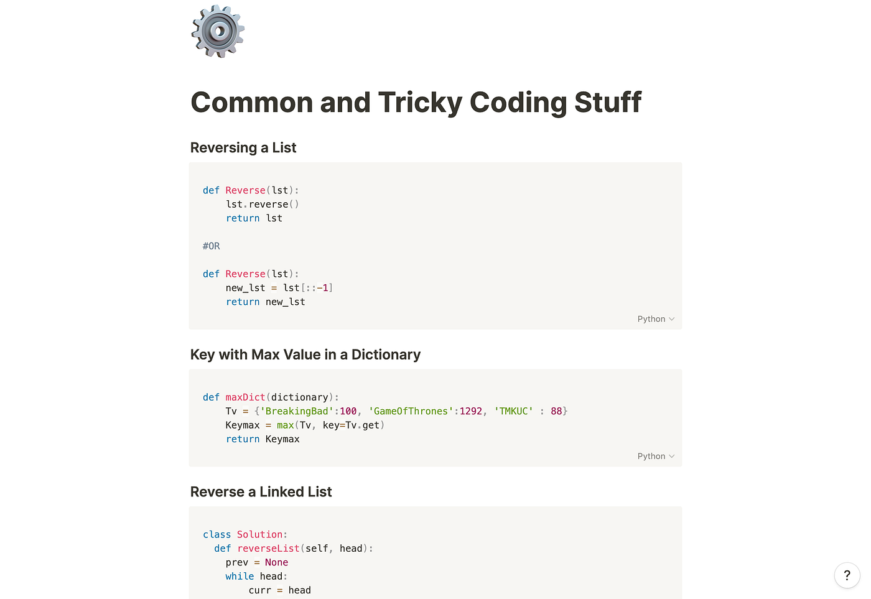
Task: Click the page title Common and Tricky Coding Stuff
Action: (x=416, y=103)
